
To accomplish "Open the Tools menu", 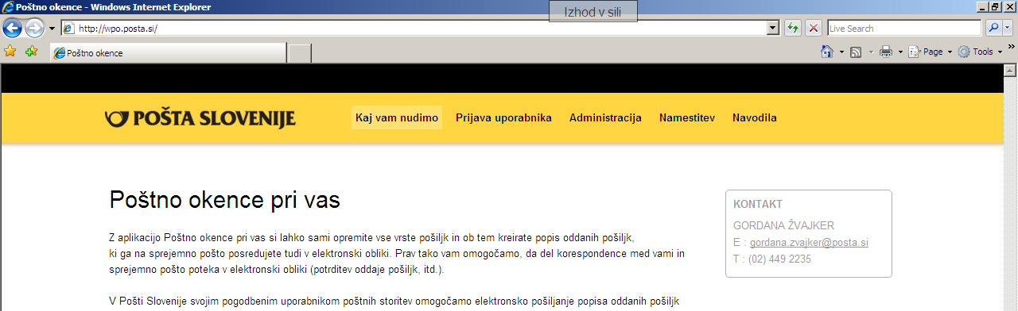I will pos(980,52).
